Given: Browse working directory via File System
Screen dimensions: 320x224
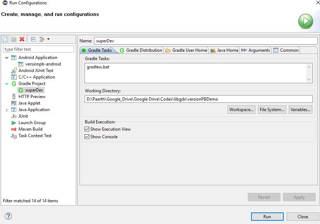Looking at the screenshot, I should [x=272, y=109].
